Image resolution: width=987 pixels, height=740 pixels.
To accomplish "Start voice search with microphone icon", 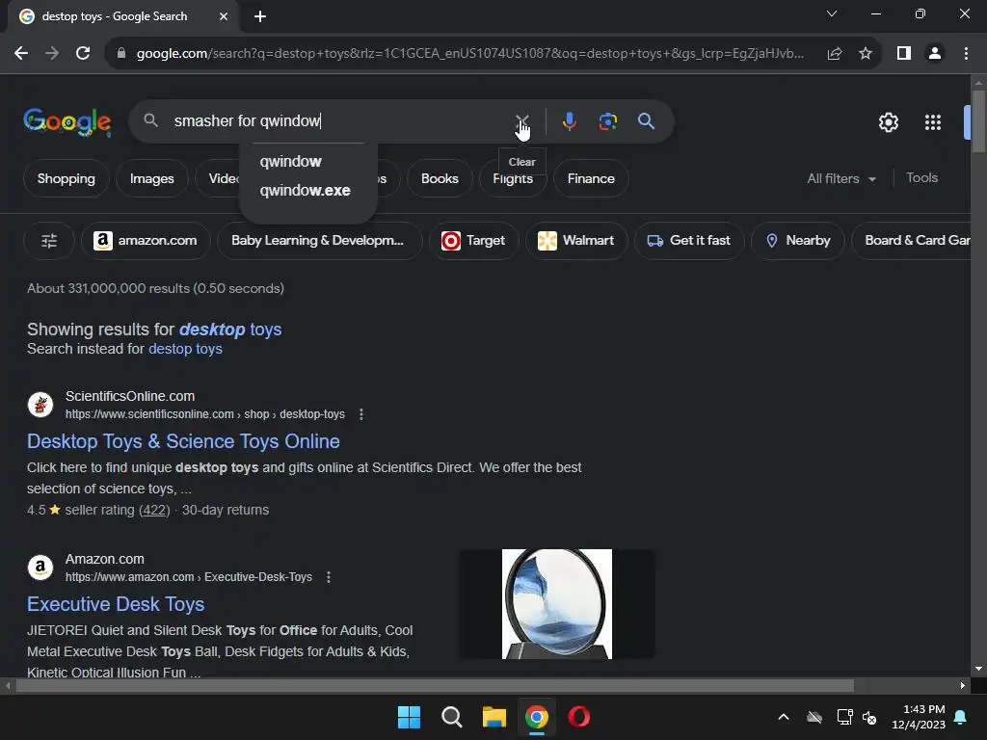I will (x=569, y=120).
